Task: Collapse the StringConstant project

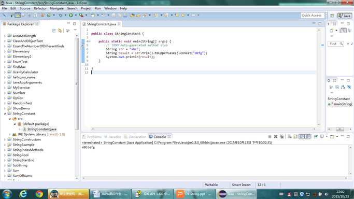Action: (5, 113)
